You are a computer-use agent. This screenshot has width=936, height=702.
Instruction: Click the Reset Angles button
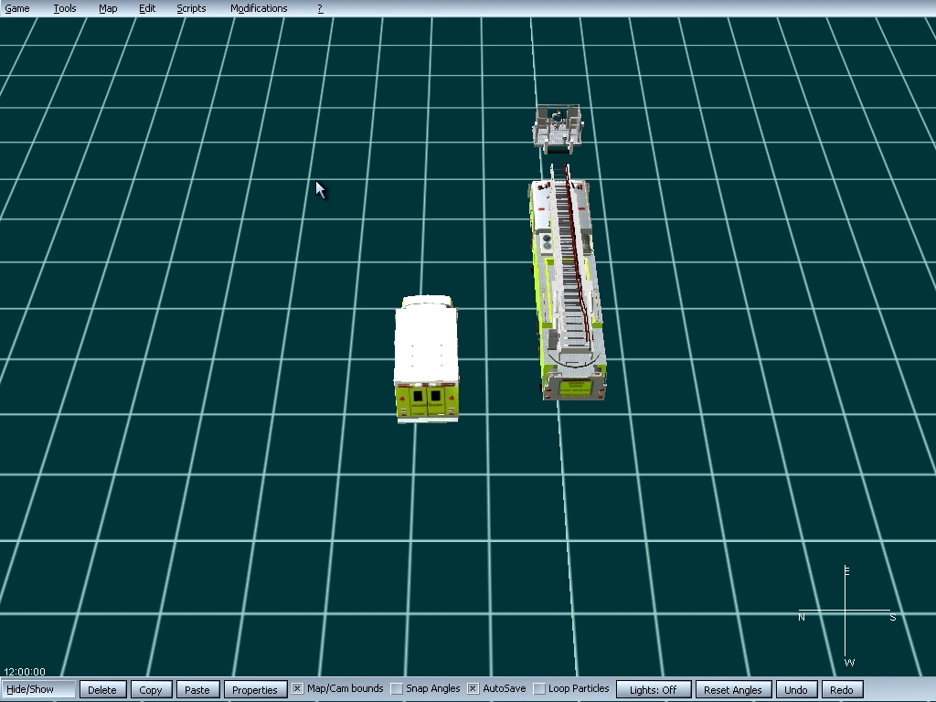tap(733, 689)
